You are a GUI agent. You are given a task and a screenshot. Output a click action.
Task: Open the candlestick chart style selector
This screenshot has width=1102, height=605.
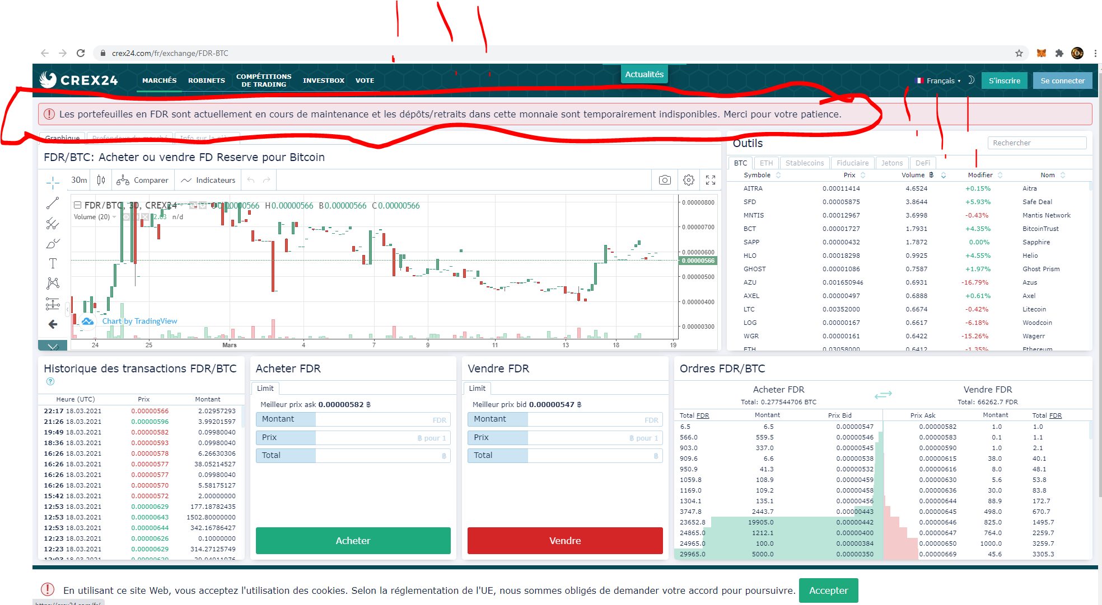[x=101, y=180]
